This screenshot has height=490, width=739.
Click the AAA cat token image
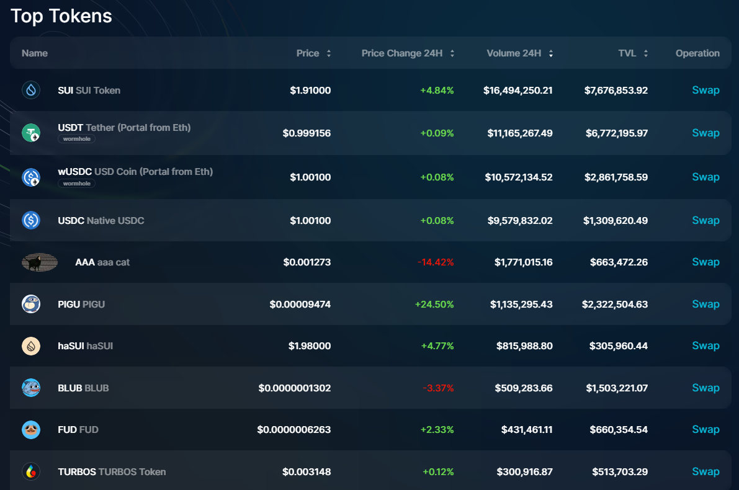pyautogui.click(x=40, y=262)
